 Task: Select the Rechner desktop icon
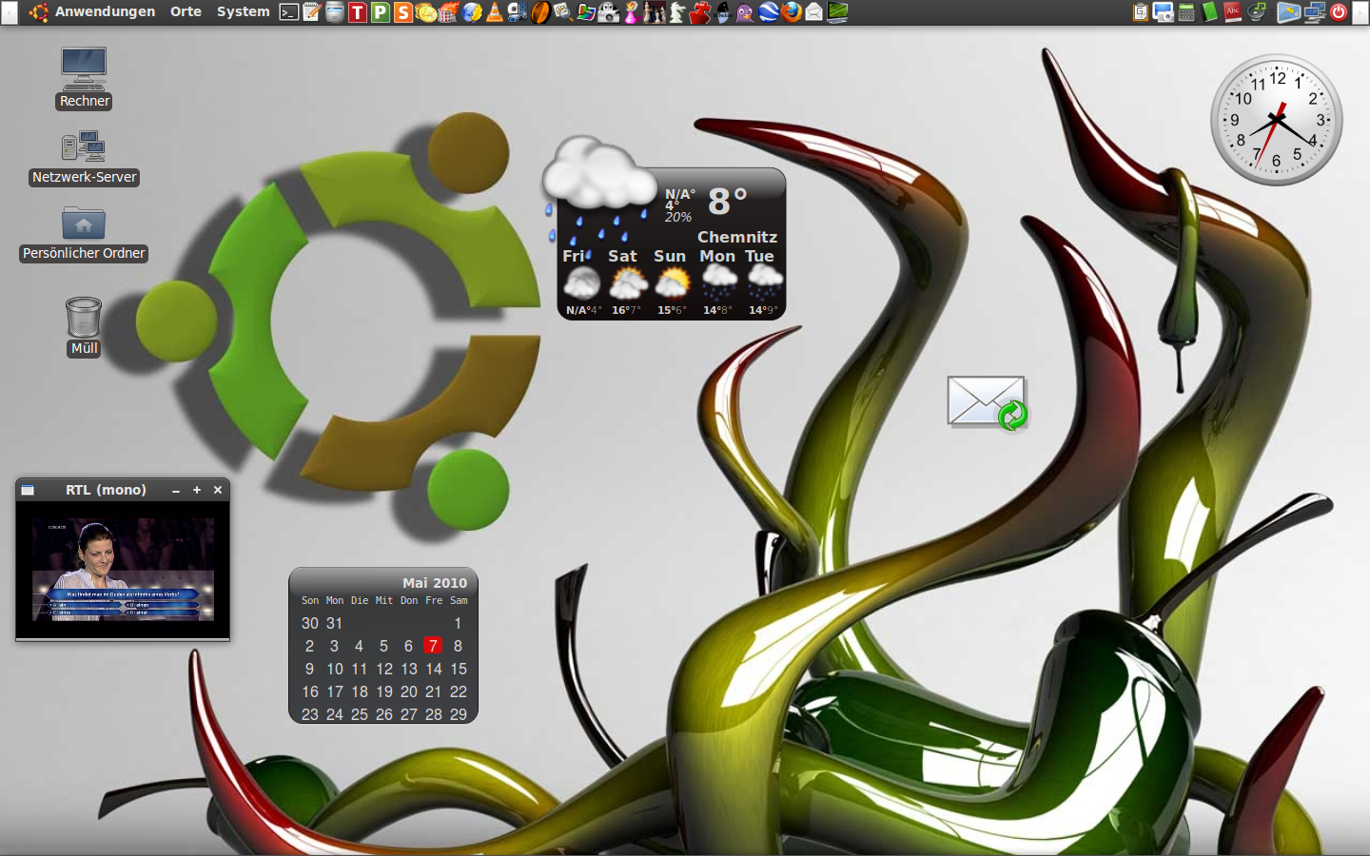(x=84, y=78)
